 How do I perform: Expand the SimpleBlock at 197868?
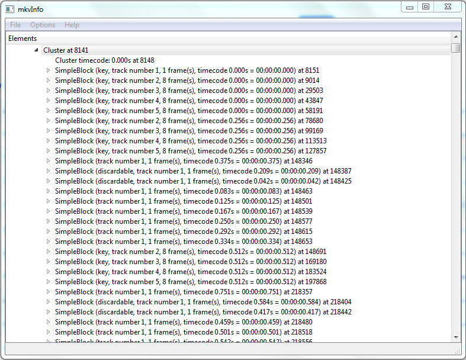(x=48, y=281)
